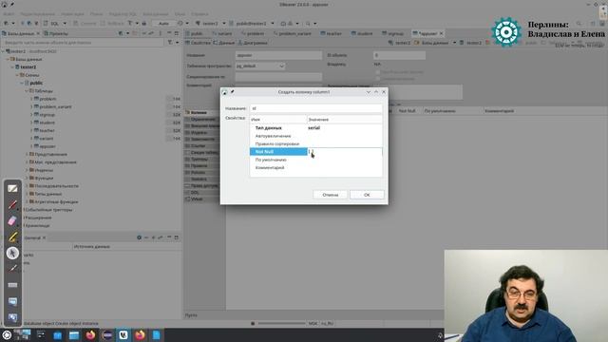Select the Последовательности folder in navigator
The width and height of the screenshot is (608, 342).
tap(57, 186)
